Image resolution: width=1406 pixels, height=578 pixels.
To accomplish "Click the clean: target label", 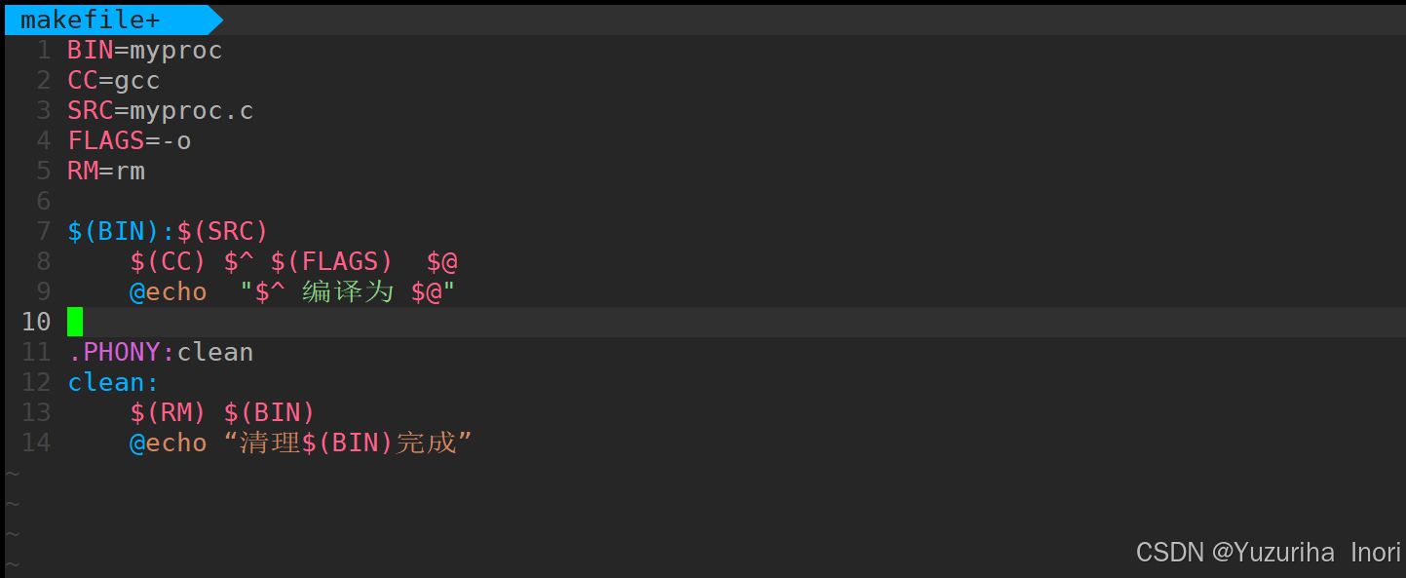I will pos(113,382).
